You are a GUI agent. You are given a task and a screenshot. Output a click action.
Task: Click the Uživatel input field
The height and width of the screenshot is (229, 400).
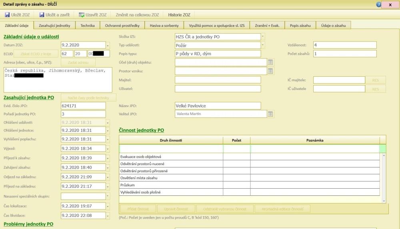[x=218, y=88]
